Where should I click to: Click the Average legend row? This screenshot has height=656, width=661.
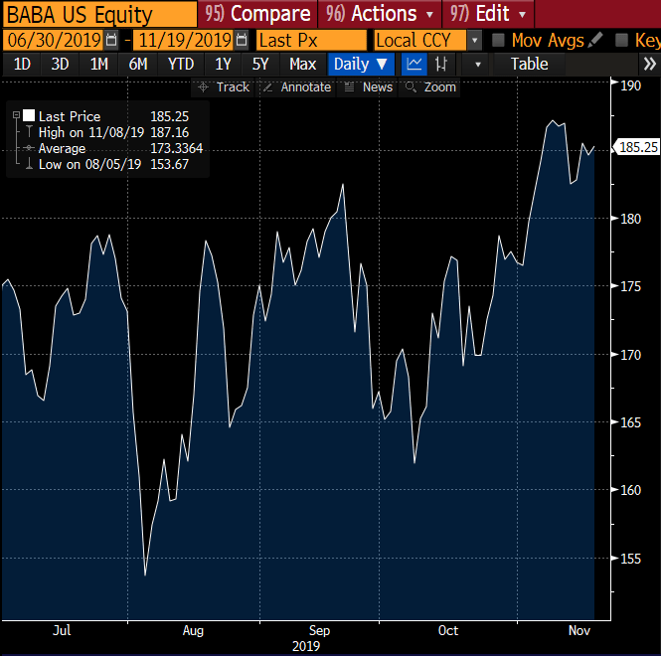(x=113, y=148)
